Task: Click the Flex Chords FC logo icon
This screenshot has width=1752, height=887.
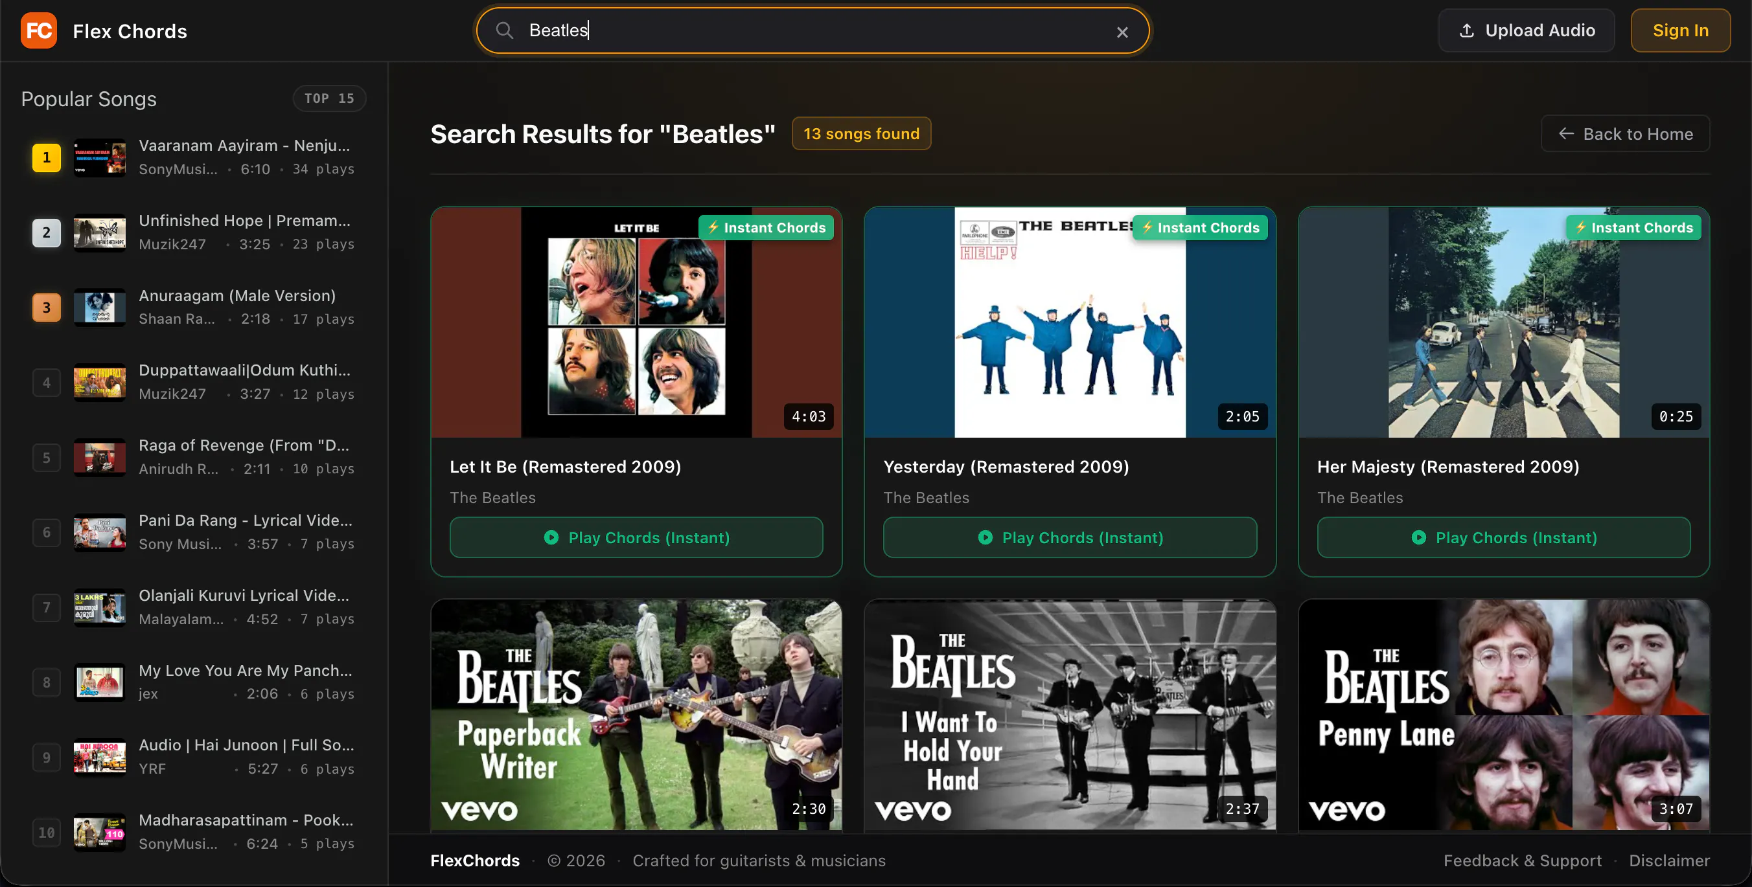Action: point(39,30)
